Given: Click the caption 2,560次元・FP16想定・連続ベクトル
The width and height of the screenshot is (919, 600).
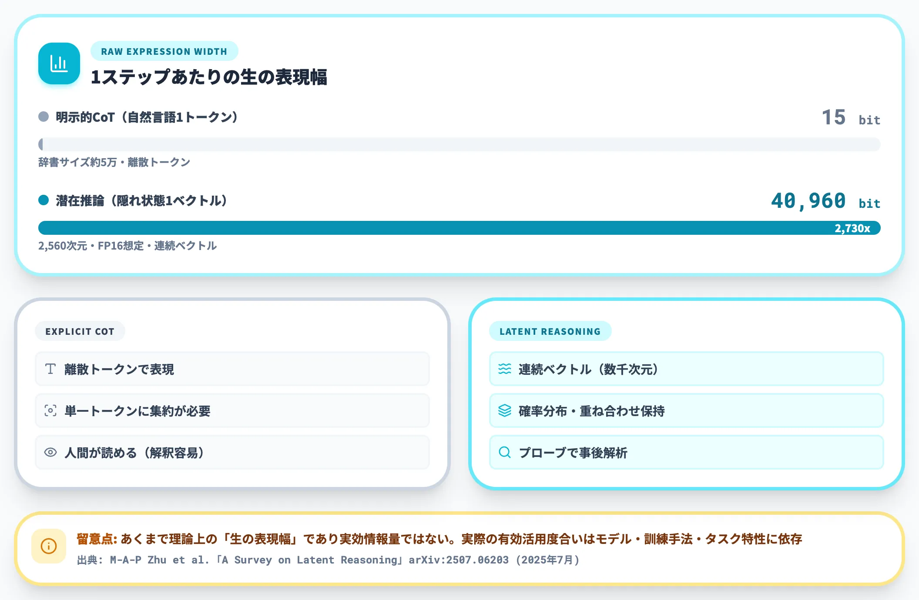Looking at the screenshot, I should [x=127, y=246].
